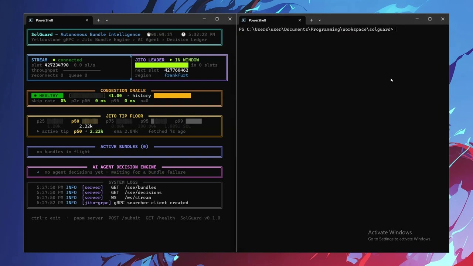The image size is (473, 266).
Task: Click the GET /sse/bundles log entry
Action: click(134, 188)
